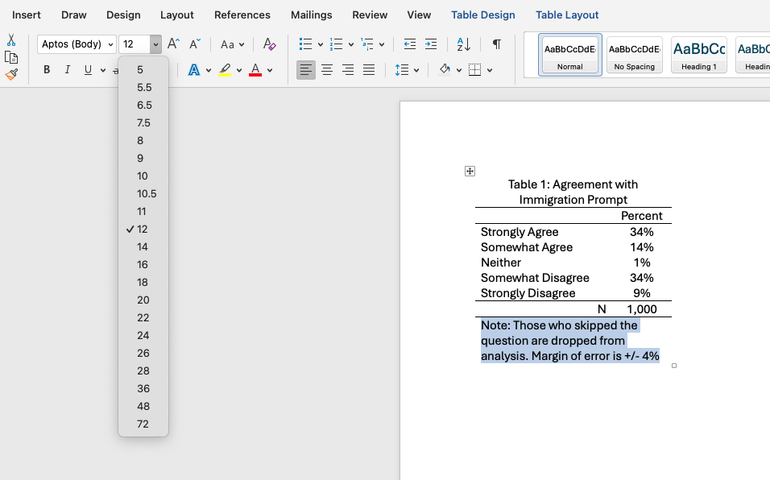Apply the Heading 1 style

tap(698, 55)
